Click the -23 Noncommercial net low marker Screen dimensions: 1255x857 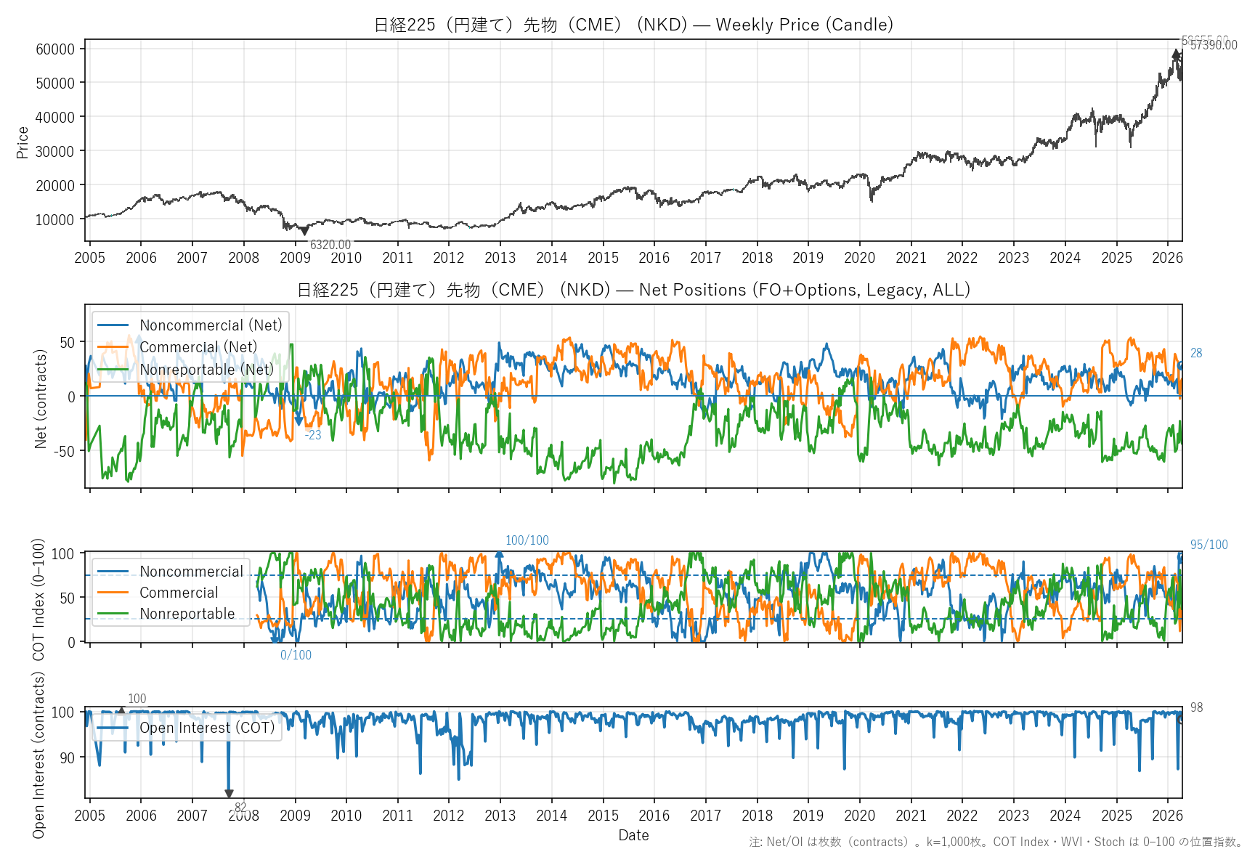(298, 421)
